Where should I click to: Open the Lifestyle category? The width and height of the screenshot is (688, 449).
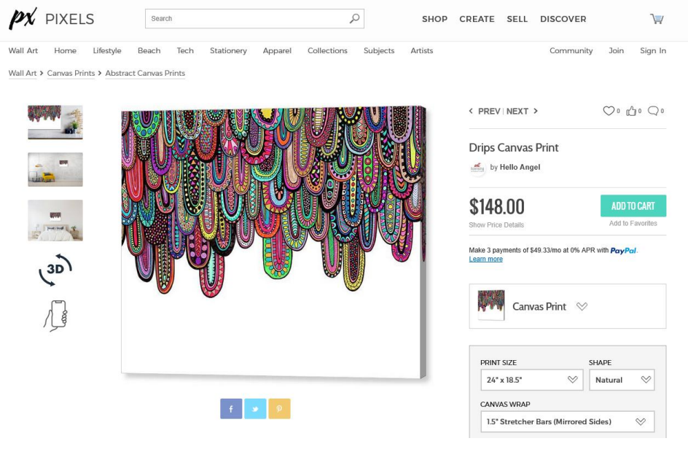pyautogui.click(x=107, y=50)
